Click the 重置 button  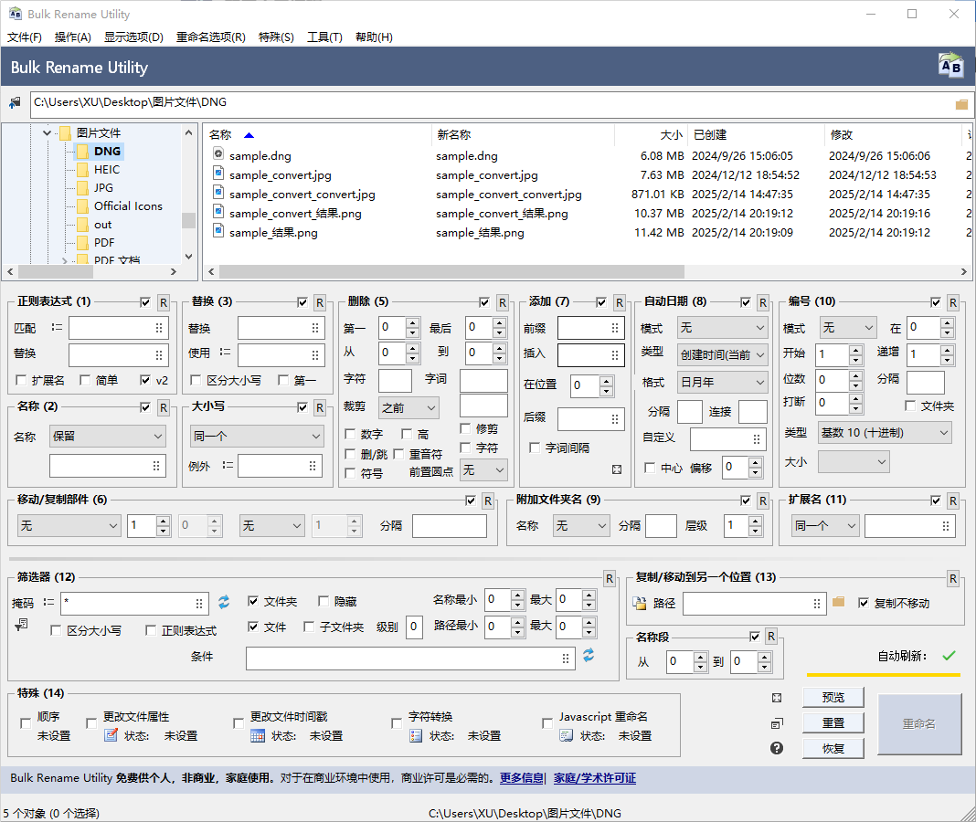click(x=833, y=722)
